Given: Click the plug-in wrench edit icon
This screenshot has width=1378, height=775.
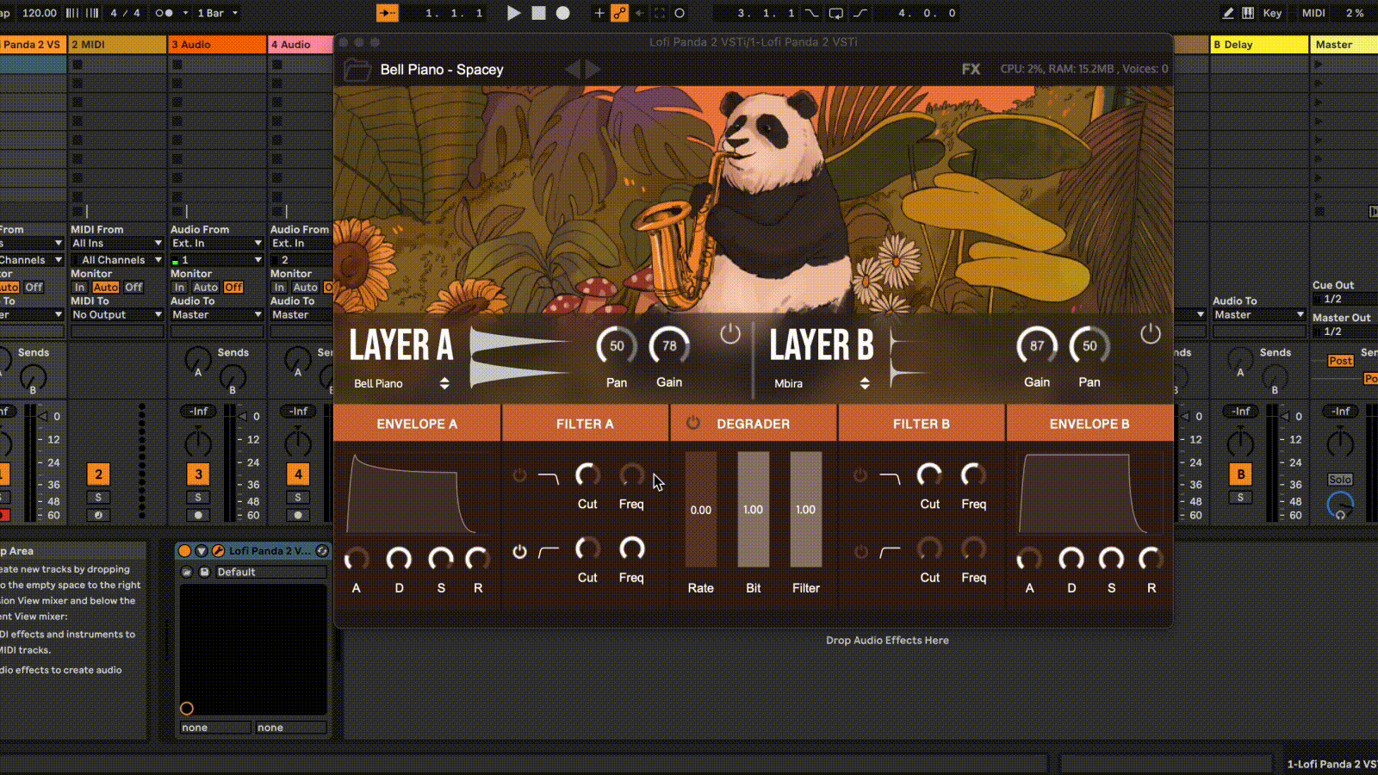Looking at the screenshot, I should (x=218, y=551).
